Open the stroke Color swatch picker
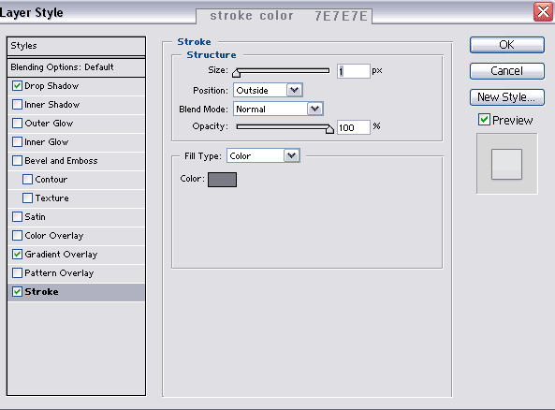This screenshot has height=410, width=555. [222, 180]
